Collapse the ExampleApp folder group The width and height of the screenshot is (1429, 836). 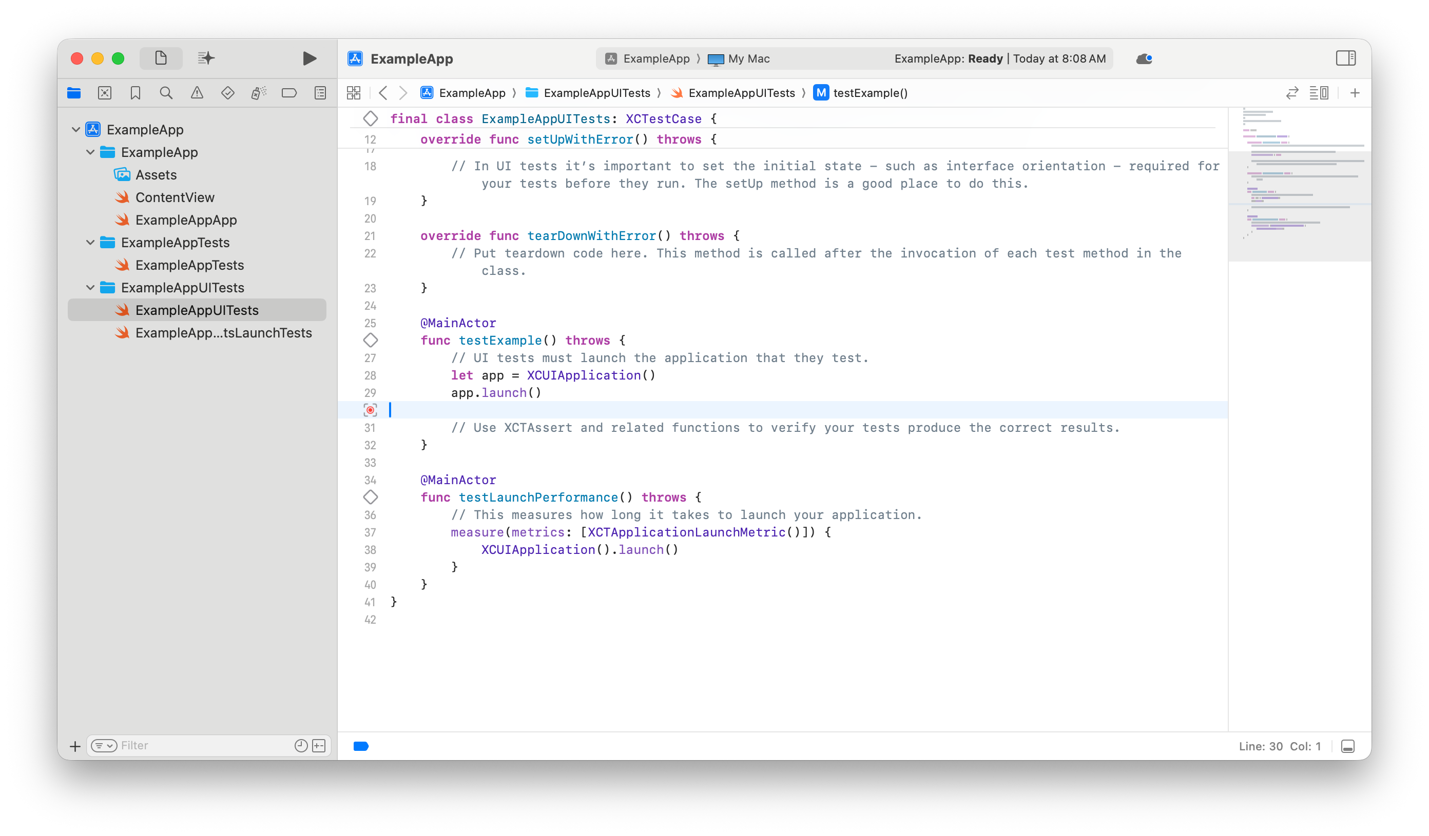90,152
